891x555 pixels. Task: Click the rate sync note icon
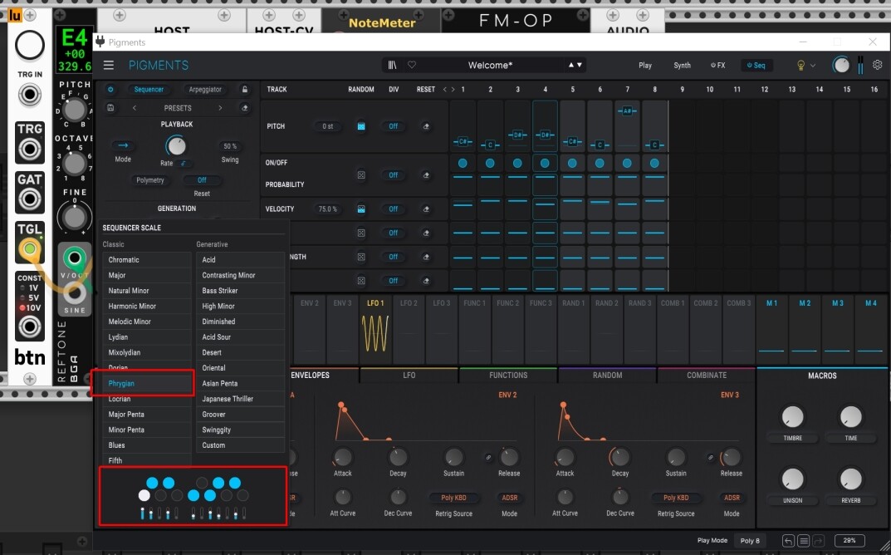pos(184,163)
